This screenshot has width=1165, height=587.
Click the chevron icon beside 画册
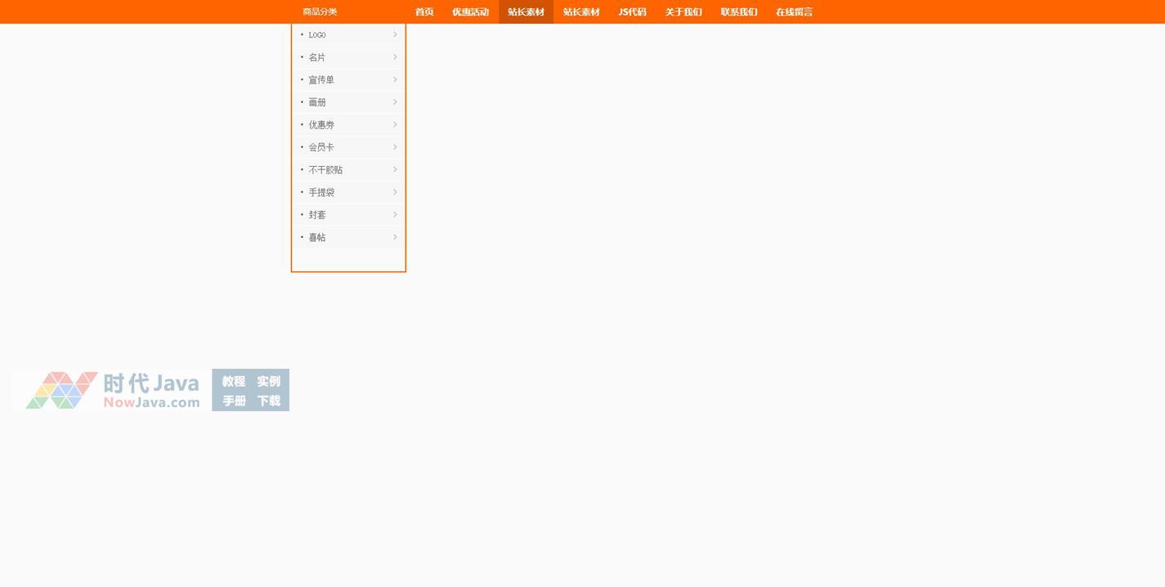pos(395,102)
